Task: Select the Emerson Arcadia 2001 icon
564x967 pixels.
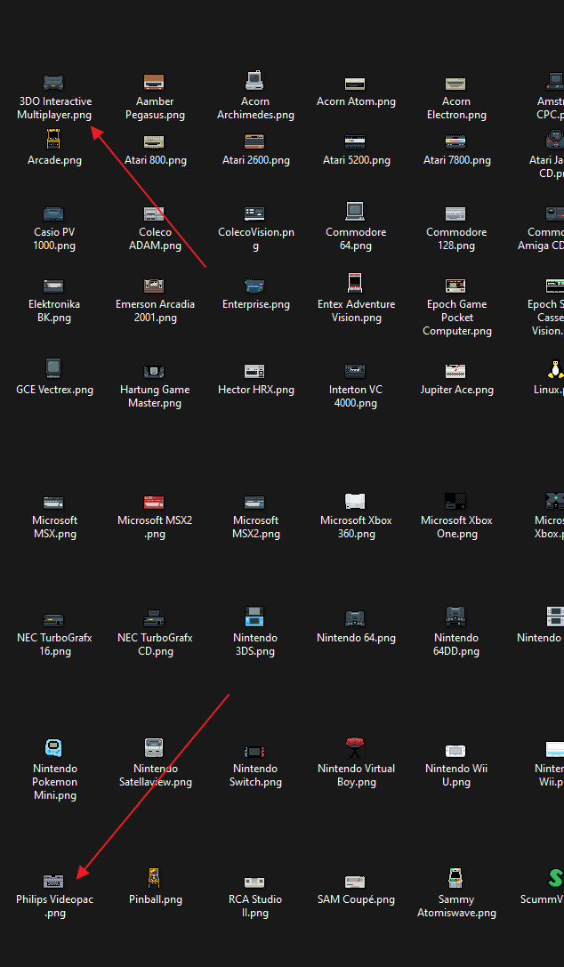Action: click(154, 286)
